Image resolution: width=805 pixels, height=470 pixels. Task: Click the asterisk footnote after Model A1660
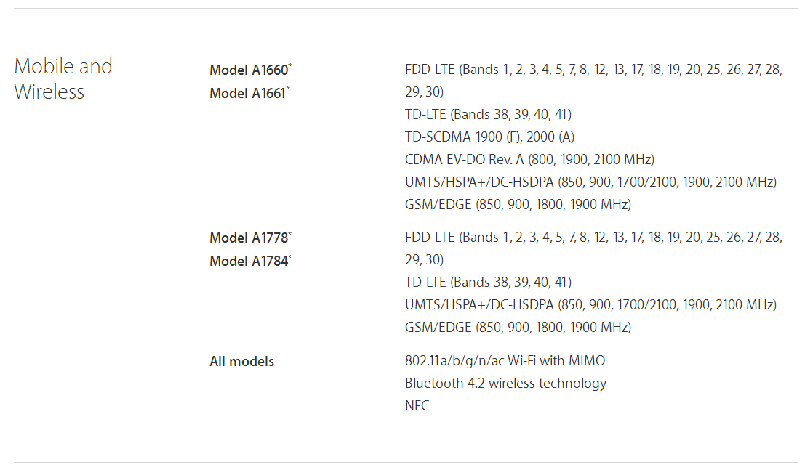tap(290, 65)
